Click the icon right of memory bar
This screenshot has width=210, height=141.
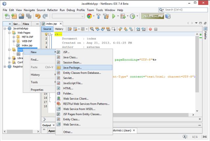point(168,16)
